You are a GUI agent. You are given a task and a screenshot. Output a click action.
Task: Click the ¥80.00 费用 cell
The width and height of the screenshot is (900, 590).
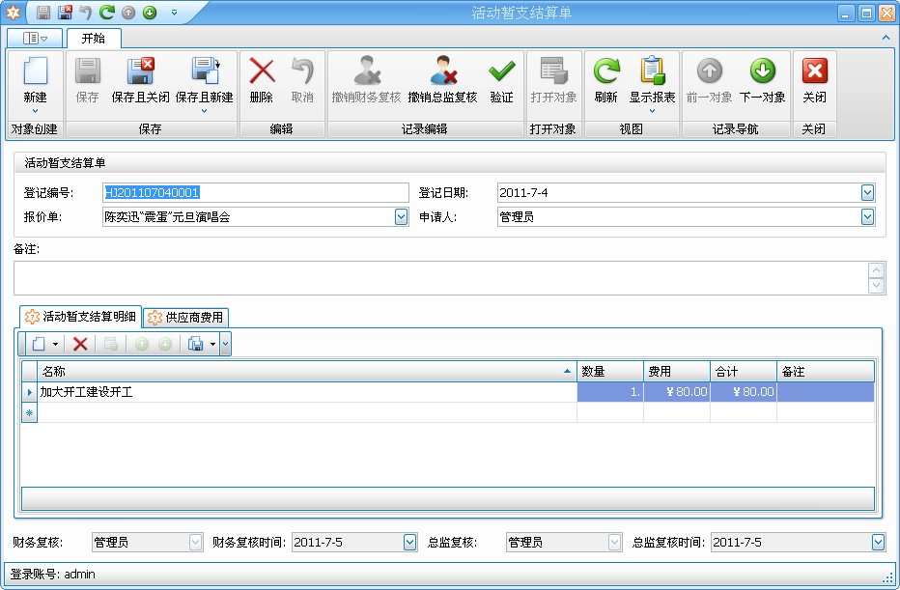(677, 392)
